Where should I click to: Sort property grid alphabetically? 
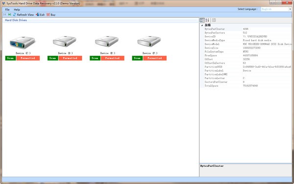click(207, 20)
